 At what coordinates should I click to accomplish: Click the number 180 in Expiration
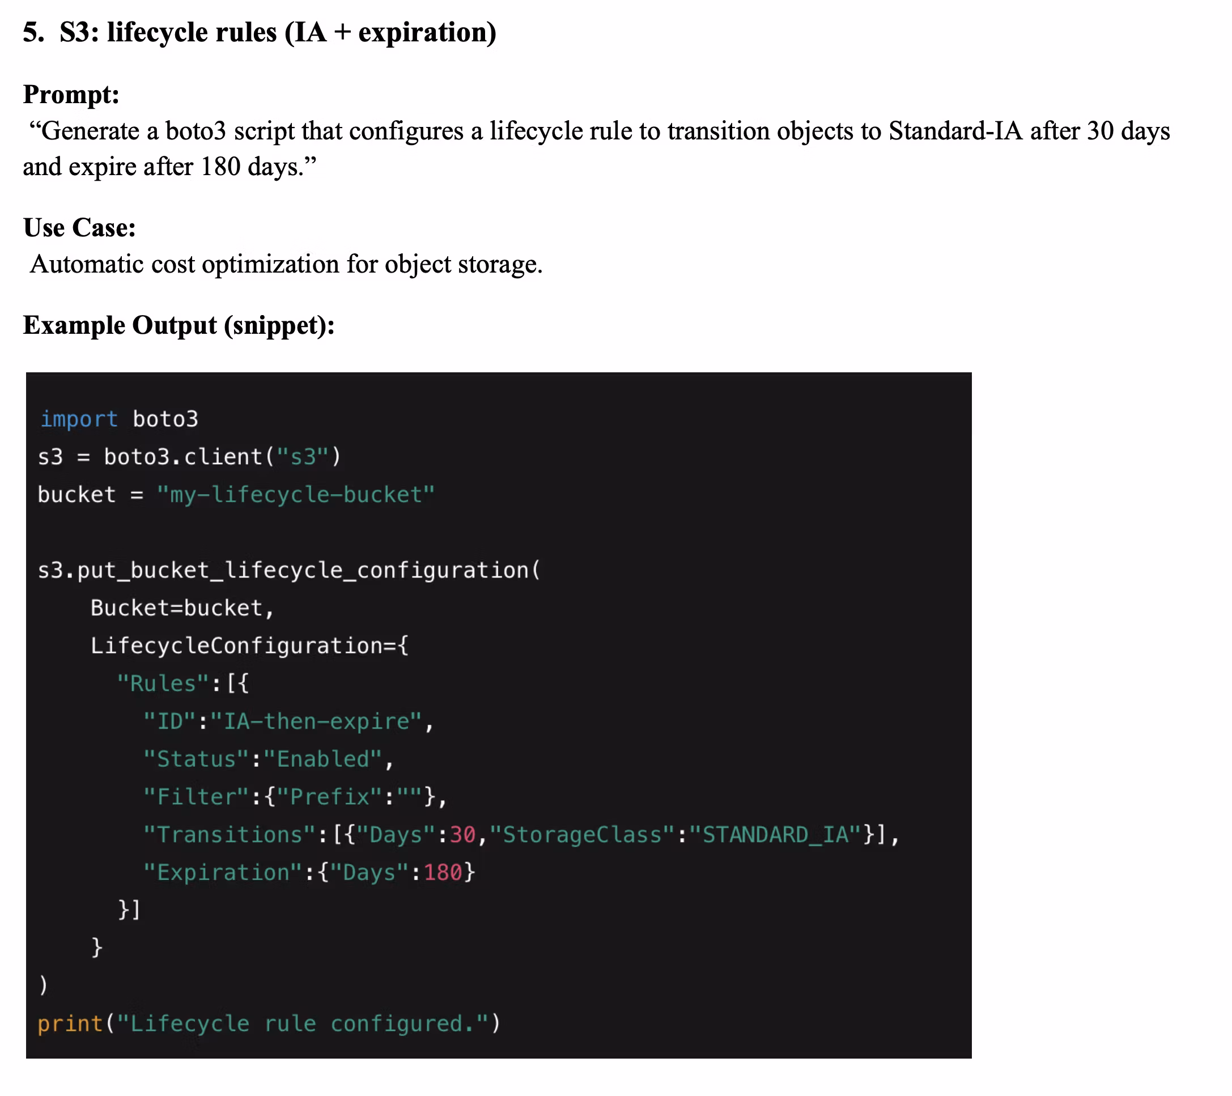(x=443, y=872)
